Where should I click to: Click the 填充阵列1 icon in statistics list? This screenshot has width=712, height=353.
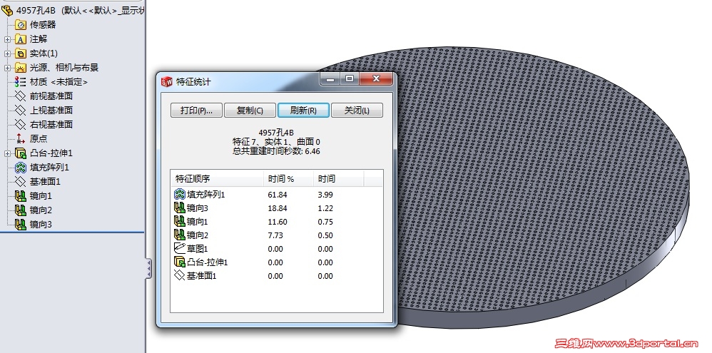pyautogui.click(x=180, y=195)
